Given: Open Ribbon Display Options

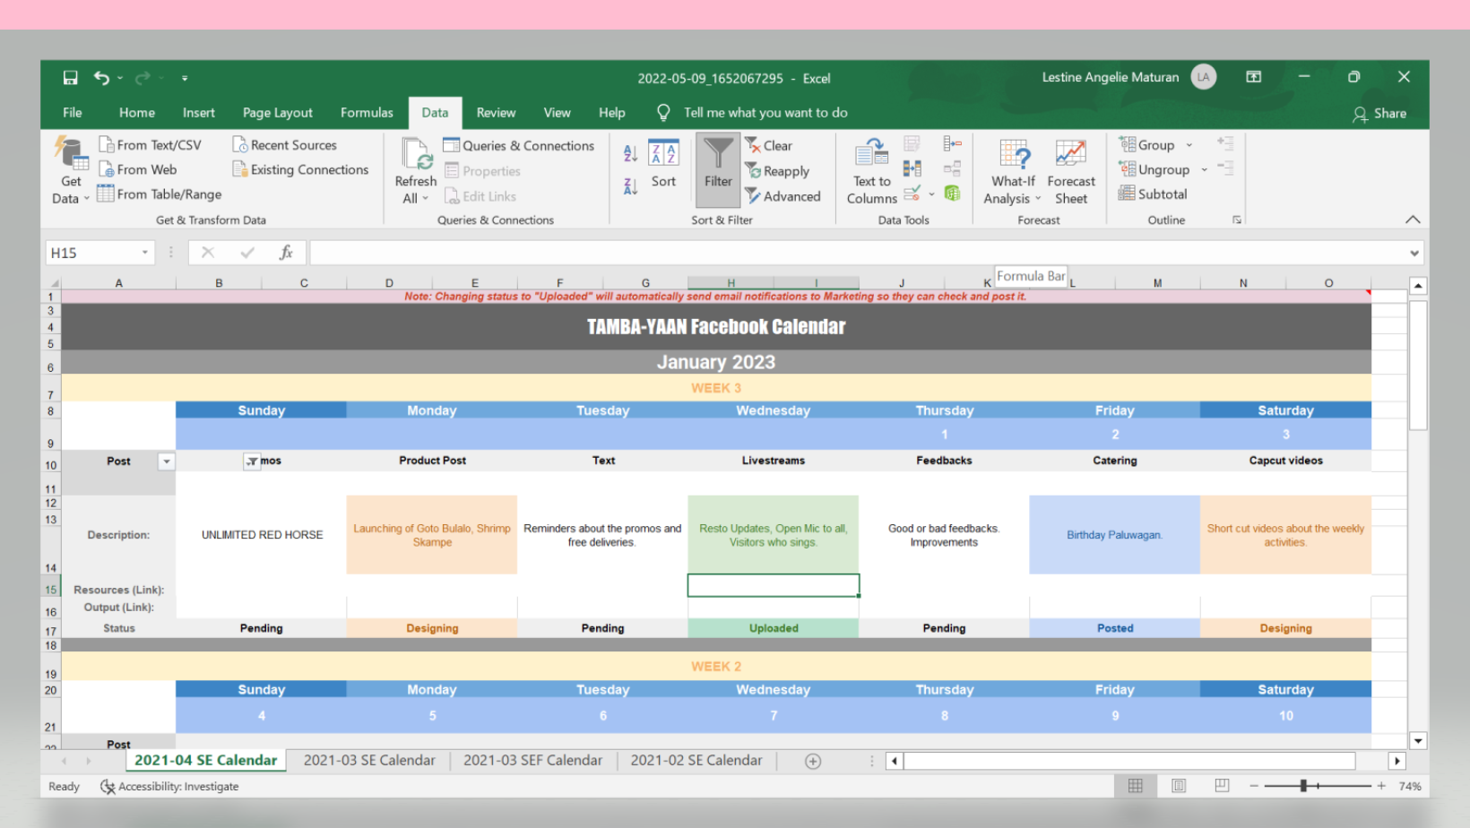Looking at the screenshot, I should [1253, 78].
